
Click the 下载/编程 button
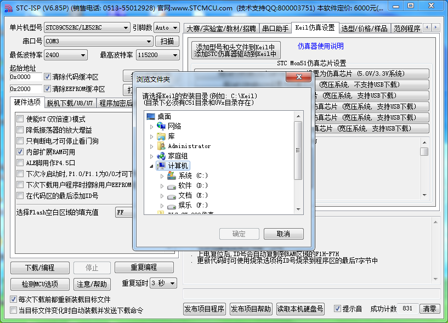pos(39,268)
